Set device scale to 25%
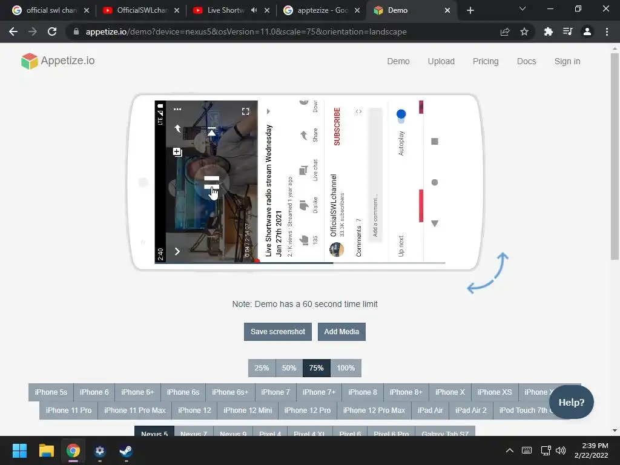 (x=262, y=368)
